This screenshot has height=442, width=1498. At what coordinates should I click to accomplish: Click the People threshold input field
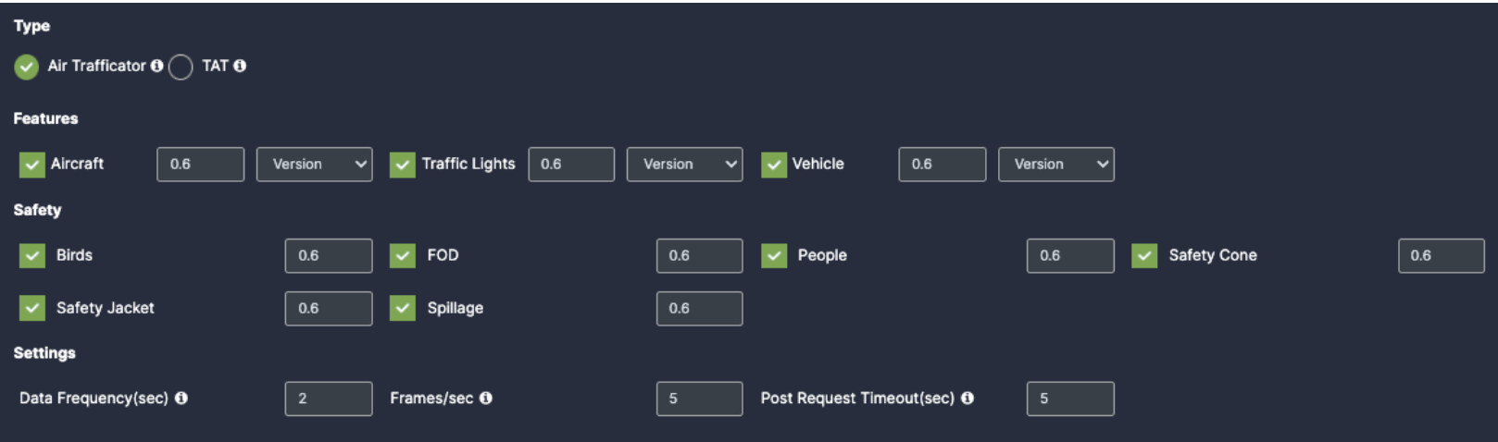pyautogui.click(x=1070, y=256)
